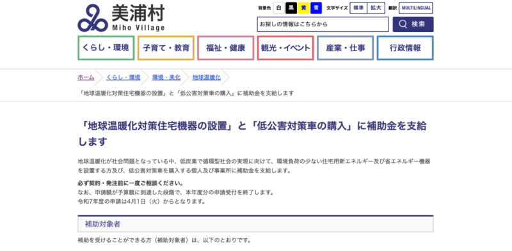This screenshot has height=251, width=512.
Task: Select standard text size (標準)
Action: [x=358, y=8]
